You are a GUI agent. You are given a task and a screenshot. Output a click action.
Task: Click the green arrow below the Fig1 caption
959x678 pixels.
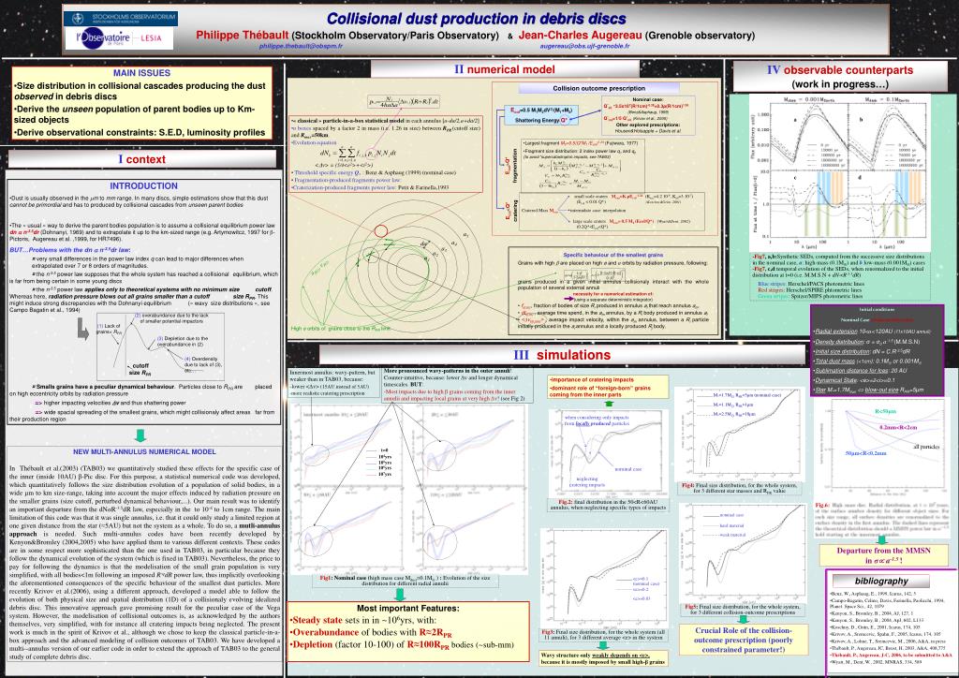(x=400, y=595)
